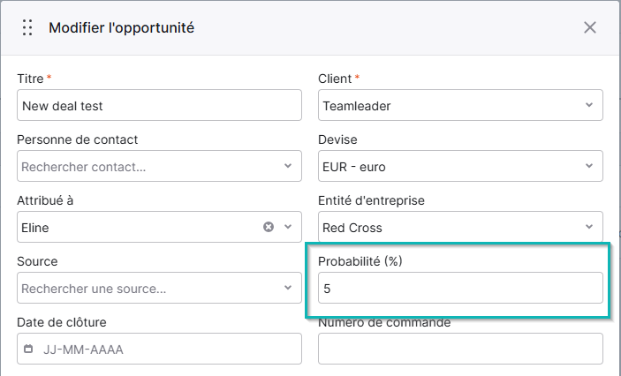This screenshot has height=376, width=621.
Task: Click the Probabilité (%) input field
Action: tap(460, 288)
